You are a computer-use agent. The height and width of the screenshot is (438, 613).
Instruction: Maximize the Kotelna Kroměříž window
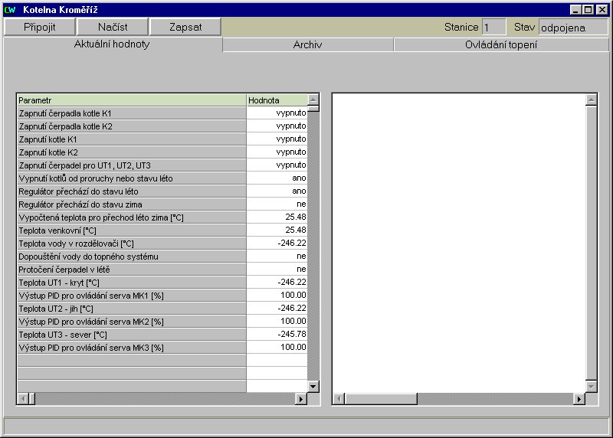[588, 10]
